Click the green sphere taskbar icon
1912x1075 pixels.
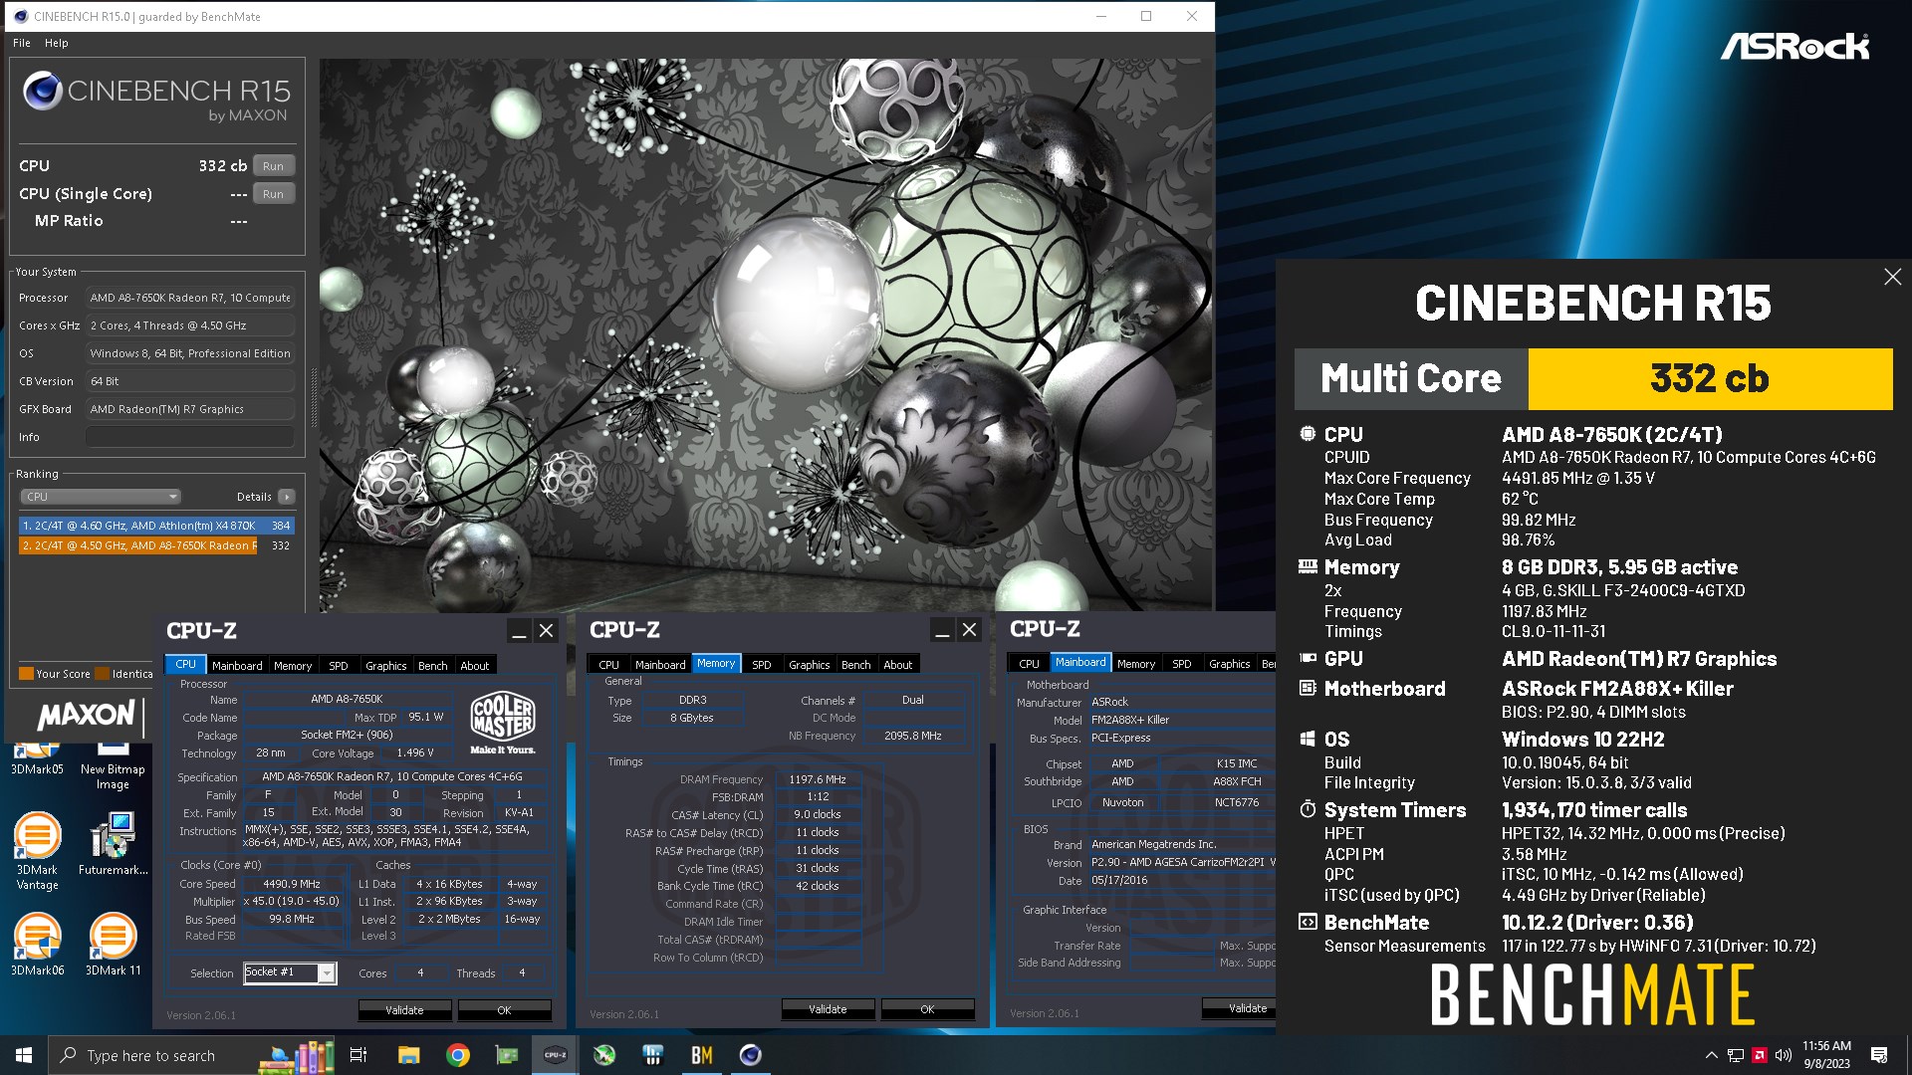(x=604, y=1055)
